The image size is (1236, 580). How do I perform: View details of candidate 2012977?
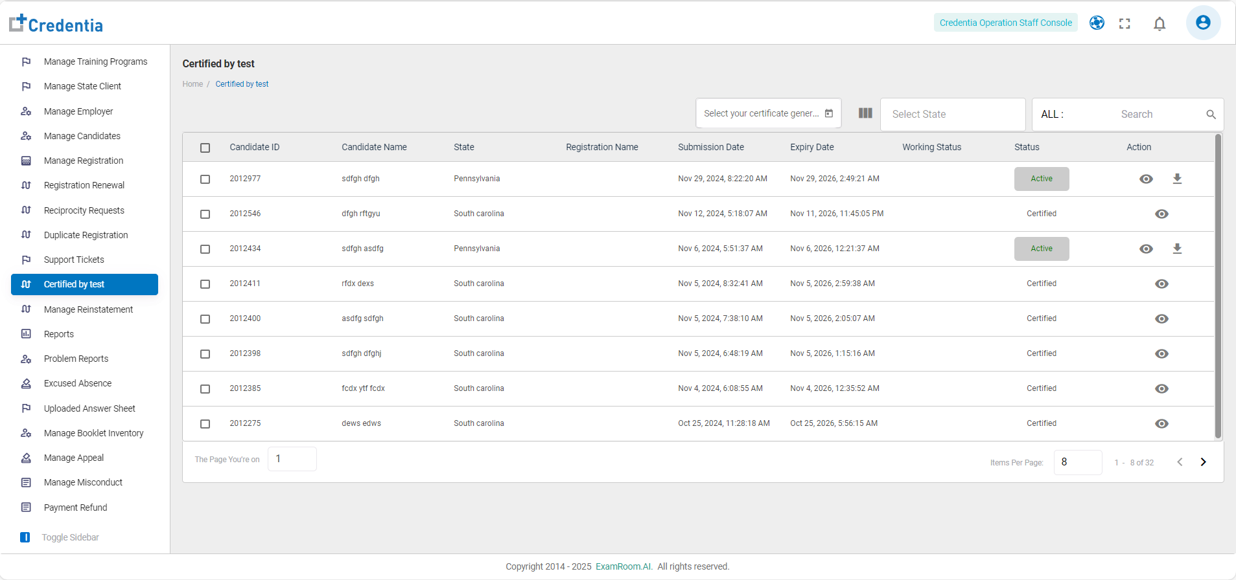pos(1146,179)
